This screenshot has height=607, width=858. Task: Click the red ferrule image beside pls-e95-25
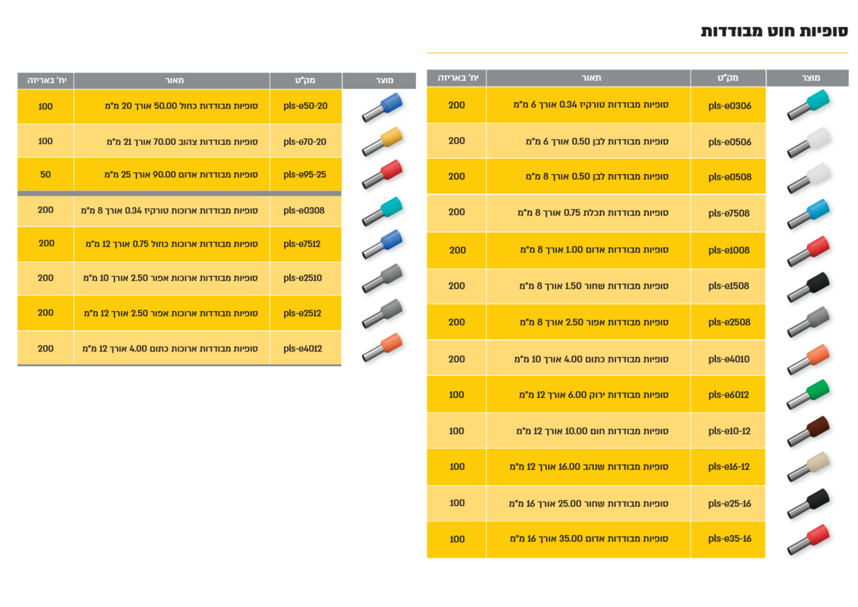coord(383,175)
